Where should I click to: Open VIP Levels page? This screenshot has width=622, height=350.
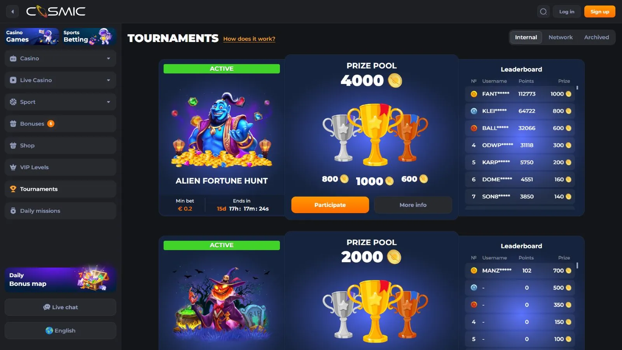tap(61, 167)
